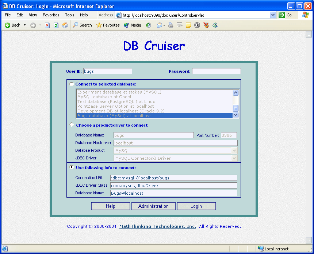This screenshot has width=314, height=254.
Task: Select 'Connect to selected database' radio button
Action: pos(72,84)
